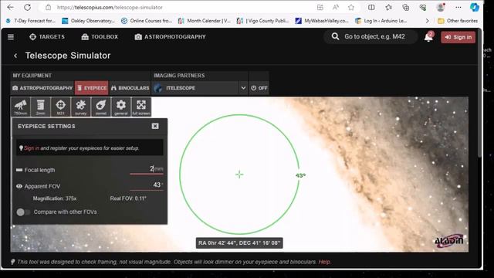Add this page to favorites star
This screenshot has height=278, width=494.
[x=351, y=7]
